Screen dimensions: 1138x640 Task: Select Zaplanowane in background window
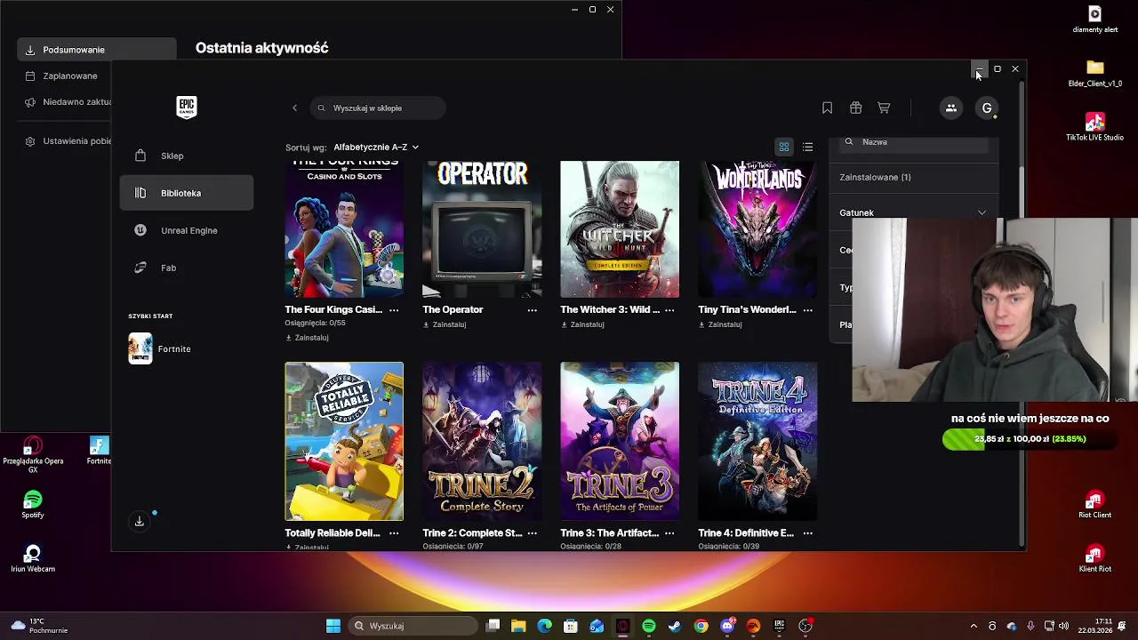pyautogui.click(x=64, y=76)
